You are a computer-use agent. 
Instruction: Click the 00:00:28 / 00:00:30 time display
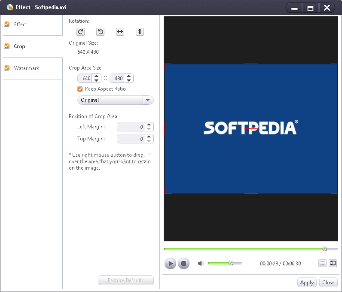coord(280,263)
